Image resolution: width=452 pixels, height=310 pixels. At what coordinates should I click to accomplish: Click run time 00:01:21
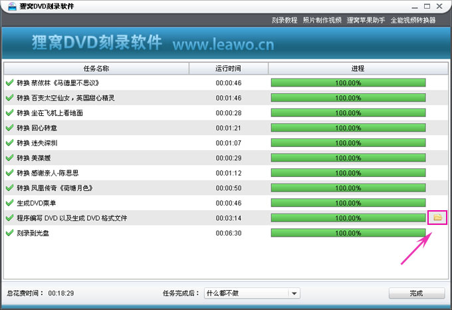coord(228,128)
